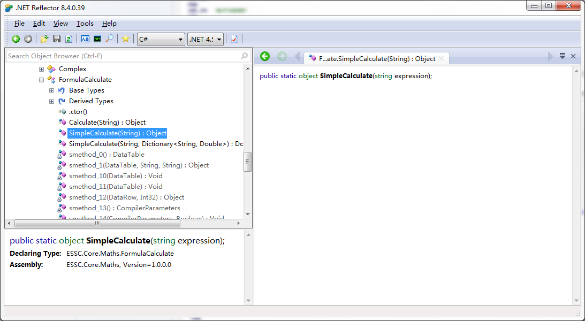Click the green Back toolbar arrow
The image size is (585, 321).
pos(16,39)
